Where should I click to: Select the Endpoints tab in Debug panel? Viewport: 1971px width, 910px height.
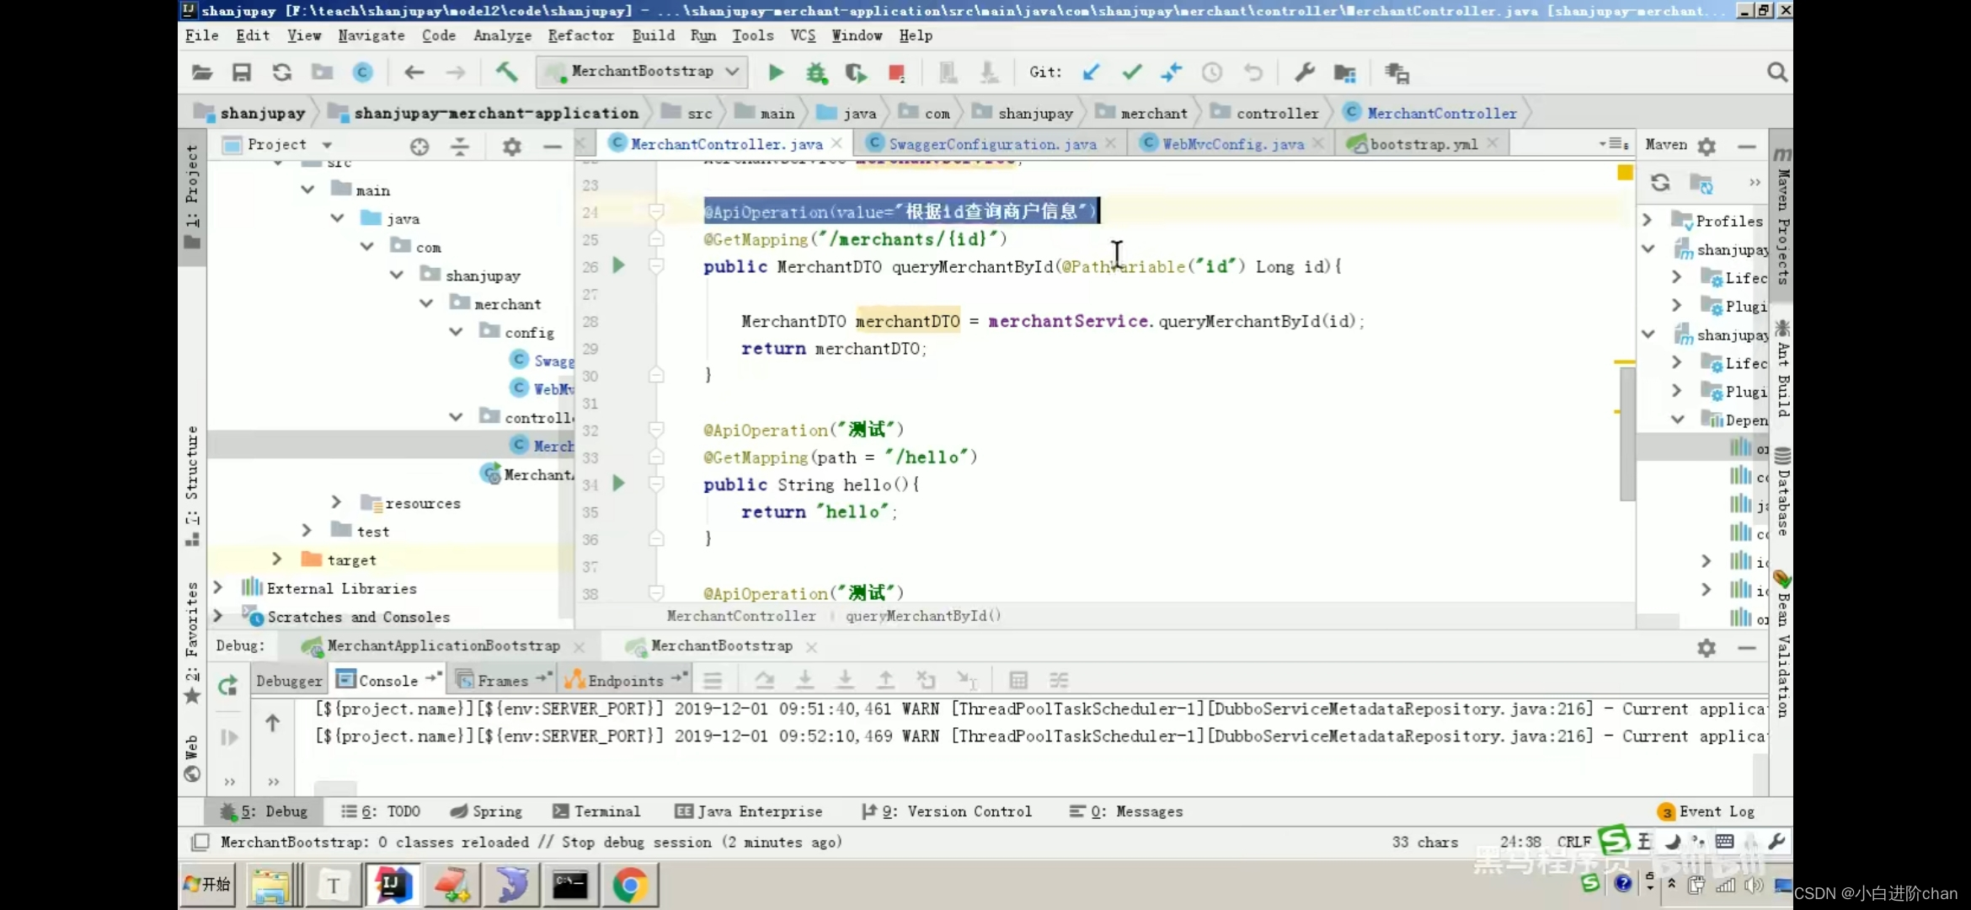point(625,681)
